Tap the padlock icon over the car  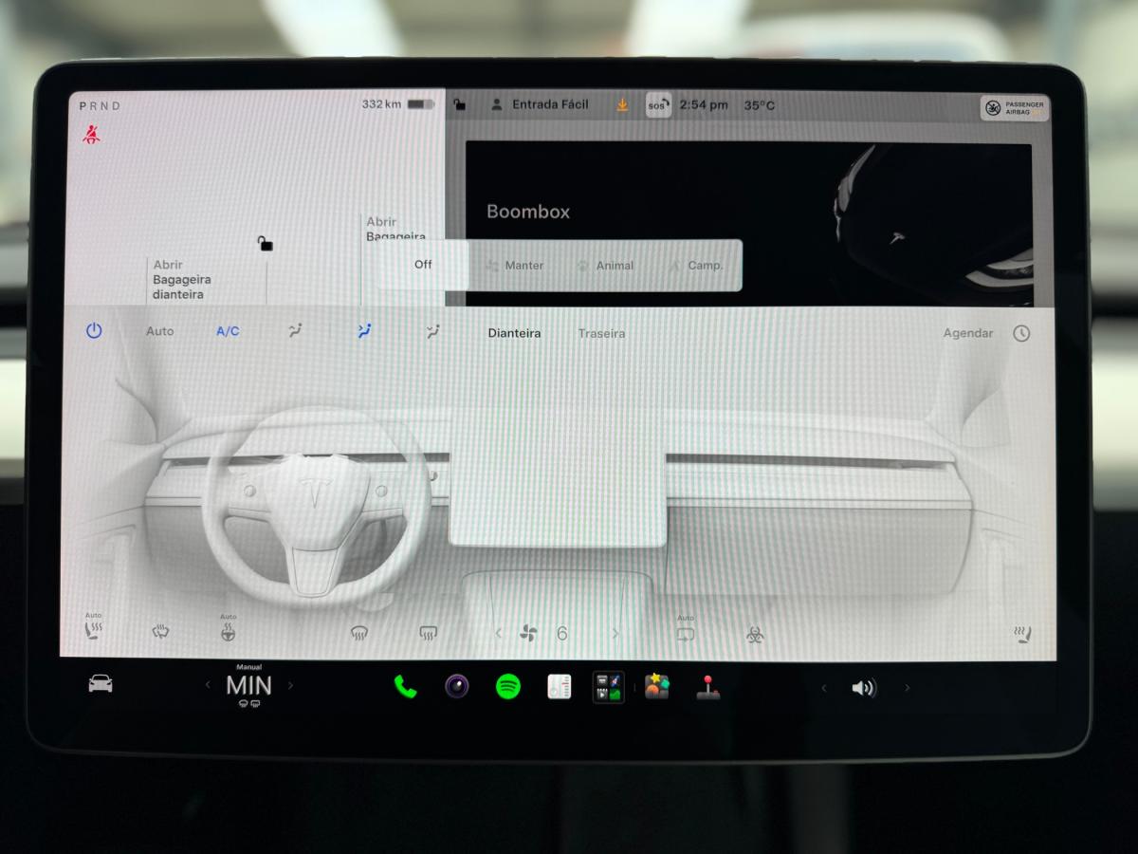266,244
